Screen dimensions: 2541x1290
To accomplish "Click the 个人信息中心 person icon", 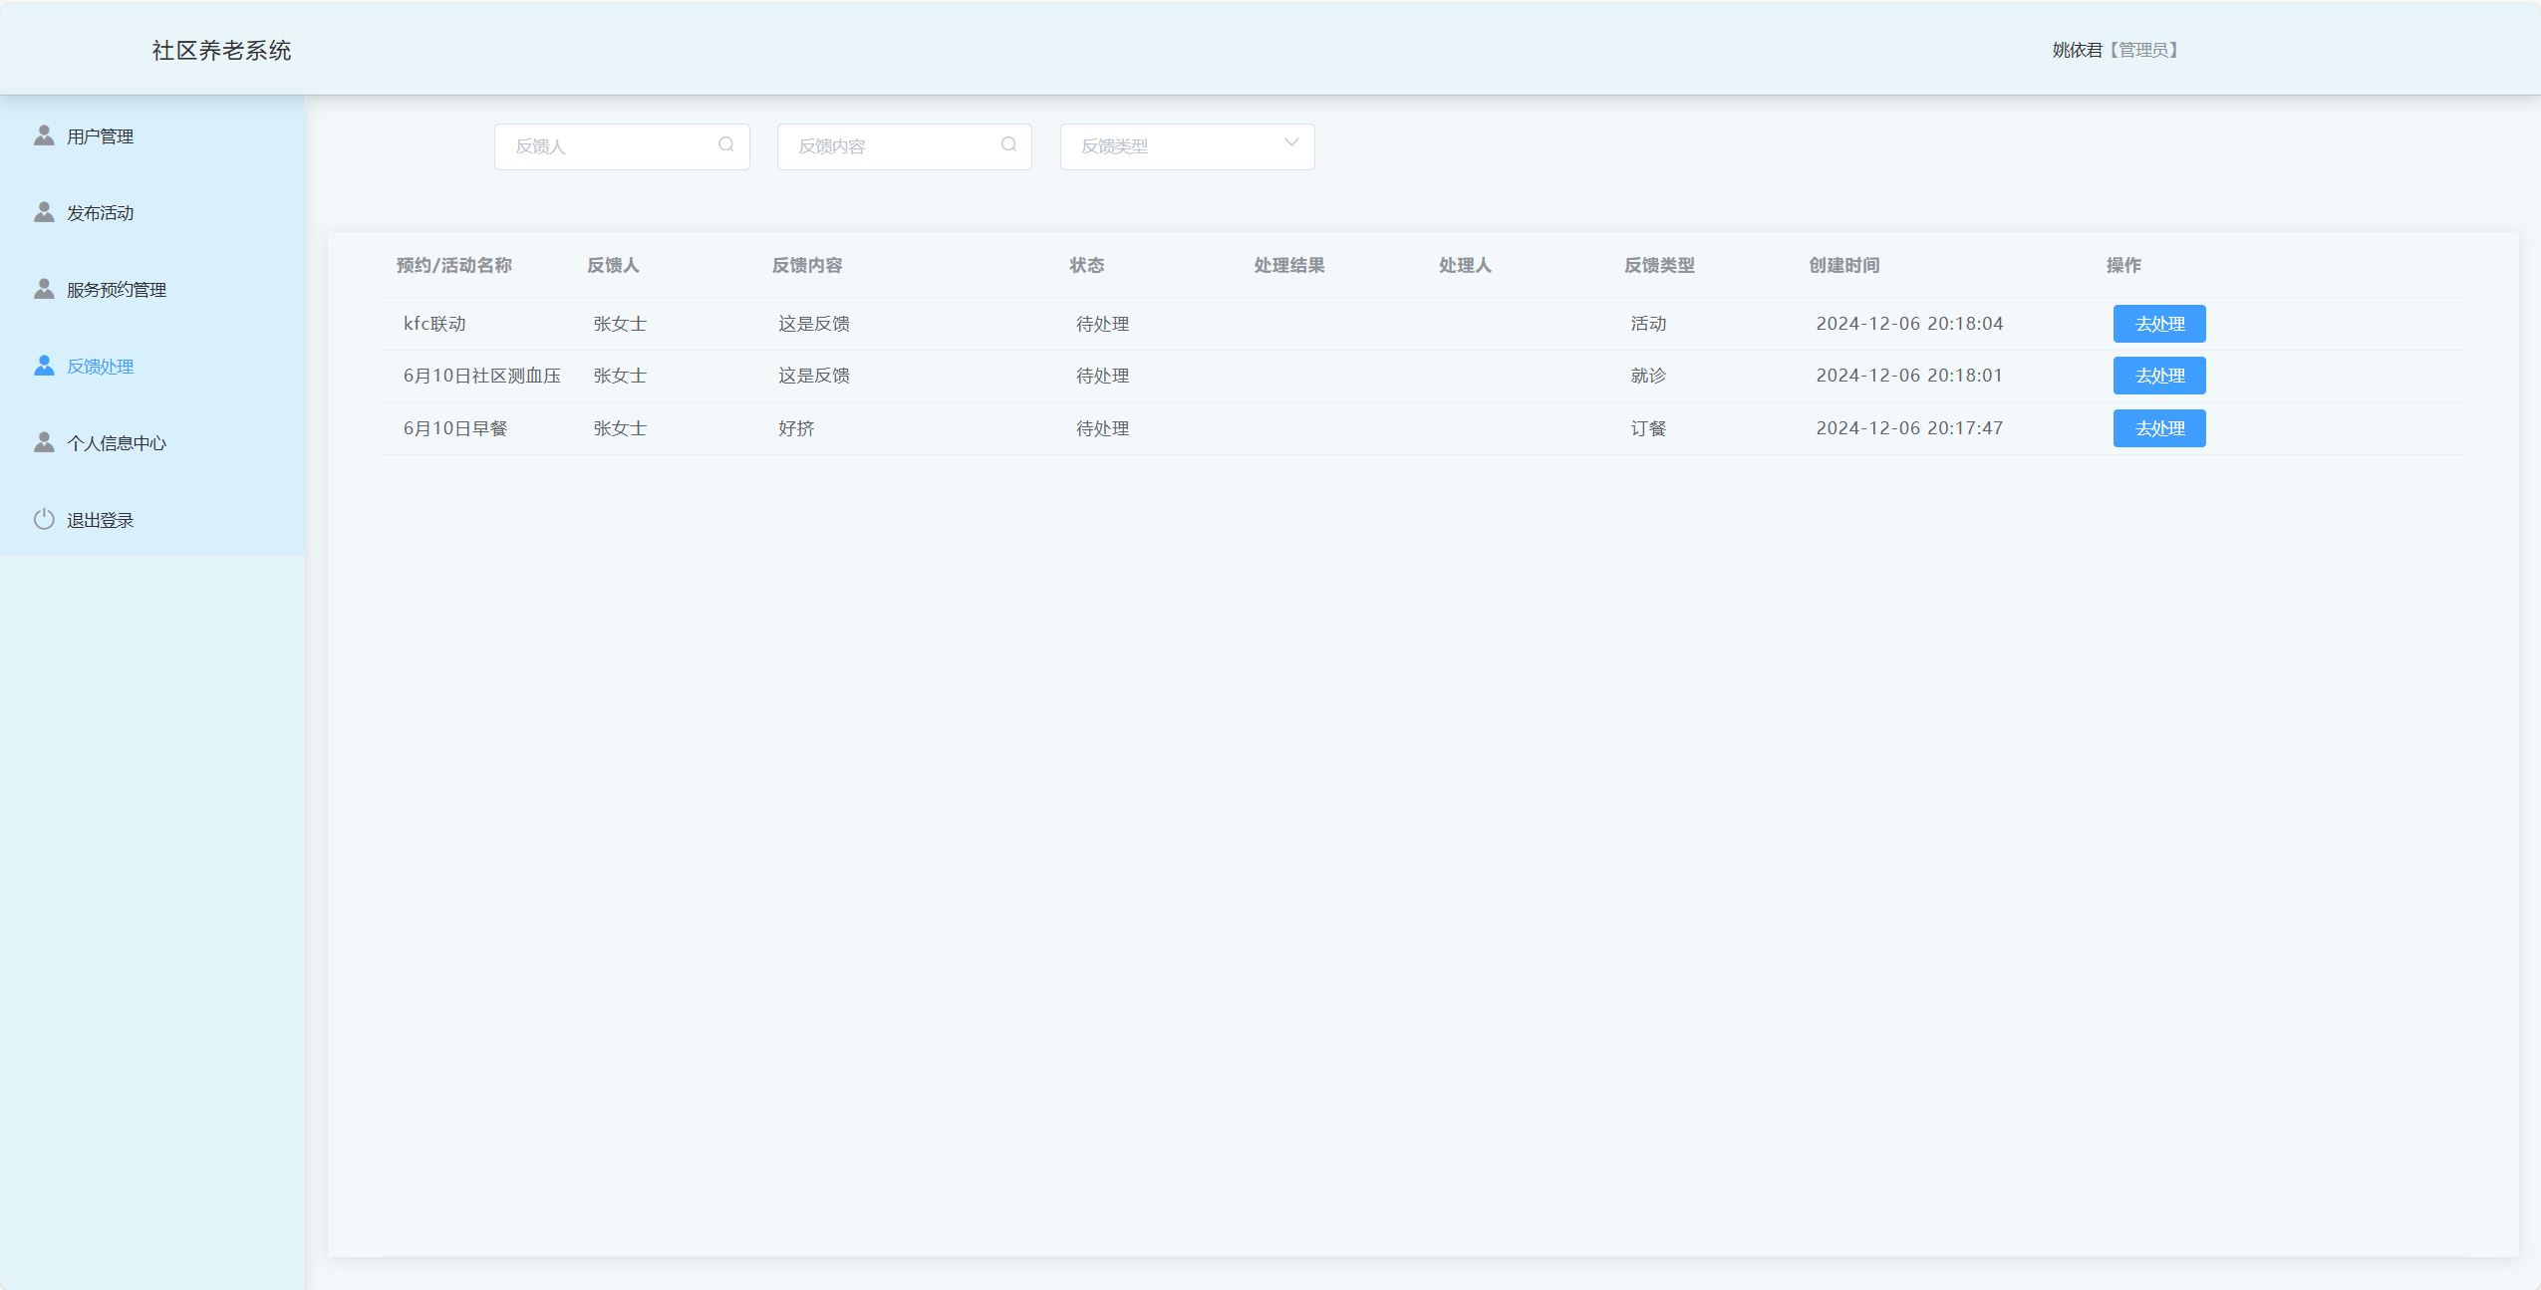I will [43, 442].
